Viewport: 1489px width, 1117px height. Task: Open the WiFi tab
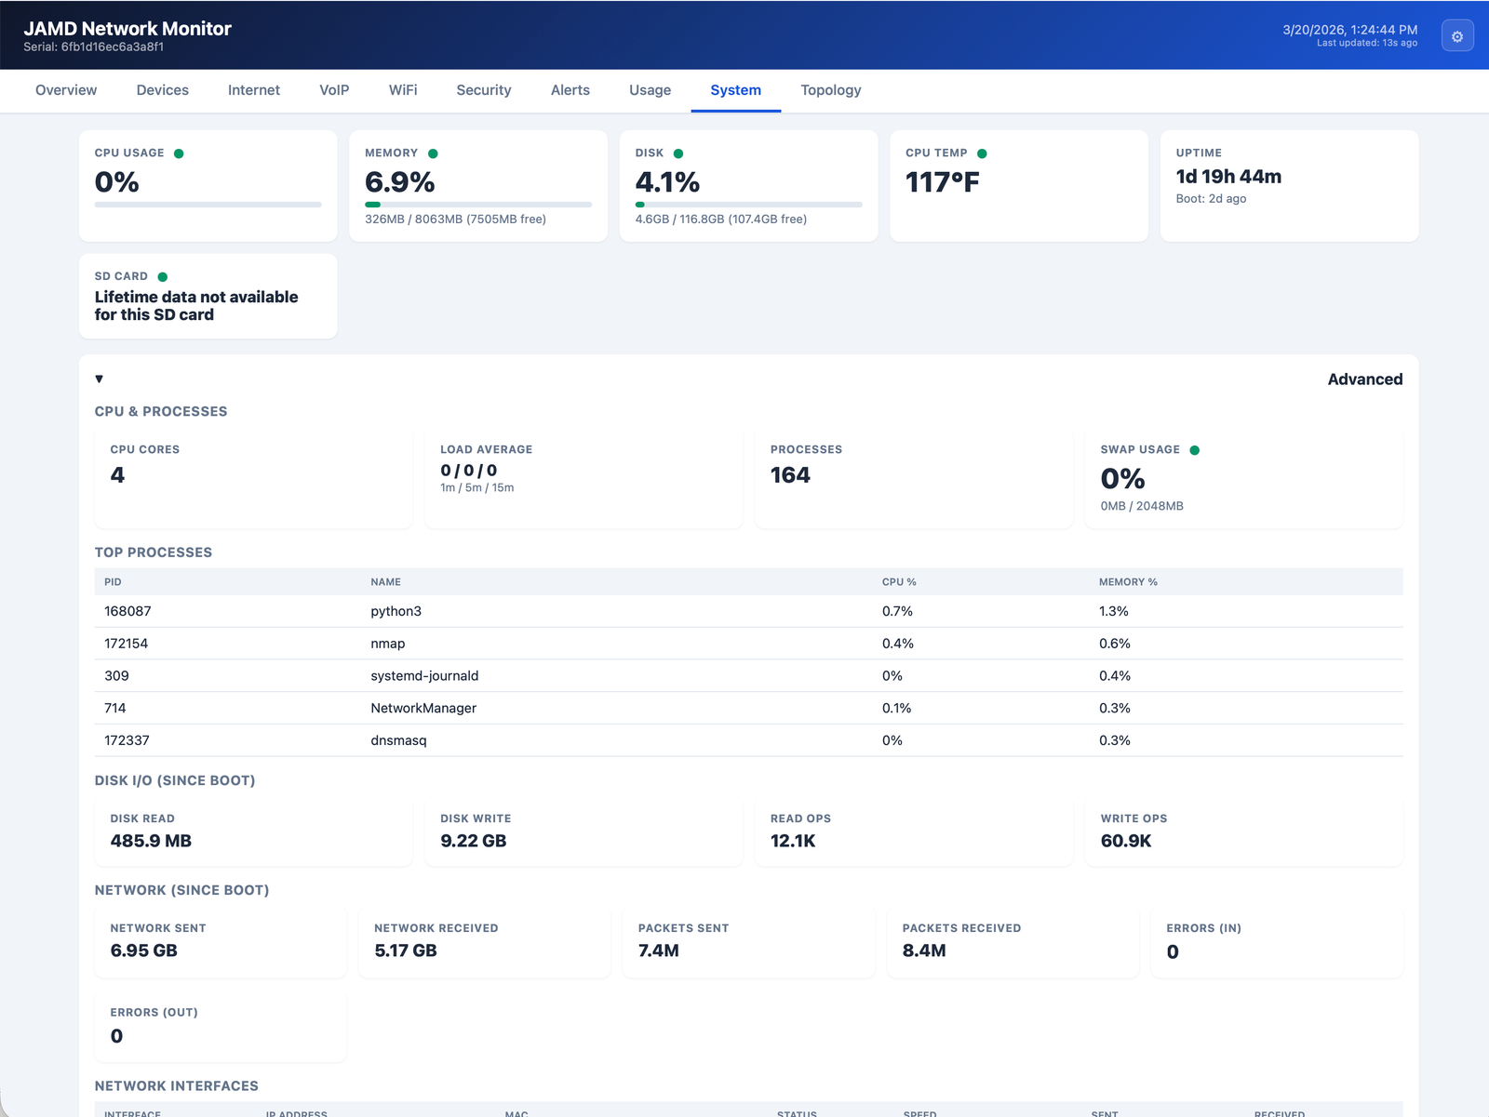pyautogui.click(x=403, y=90)
